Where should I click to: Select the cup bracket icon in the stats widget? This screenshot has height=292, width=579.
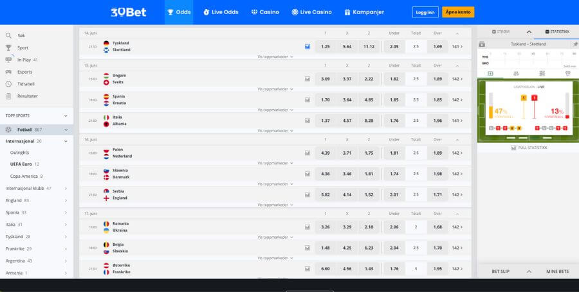coord(568,73)
